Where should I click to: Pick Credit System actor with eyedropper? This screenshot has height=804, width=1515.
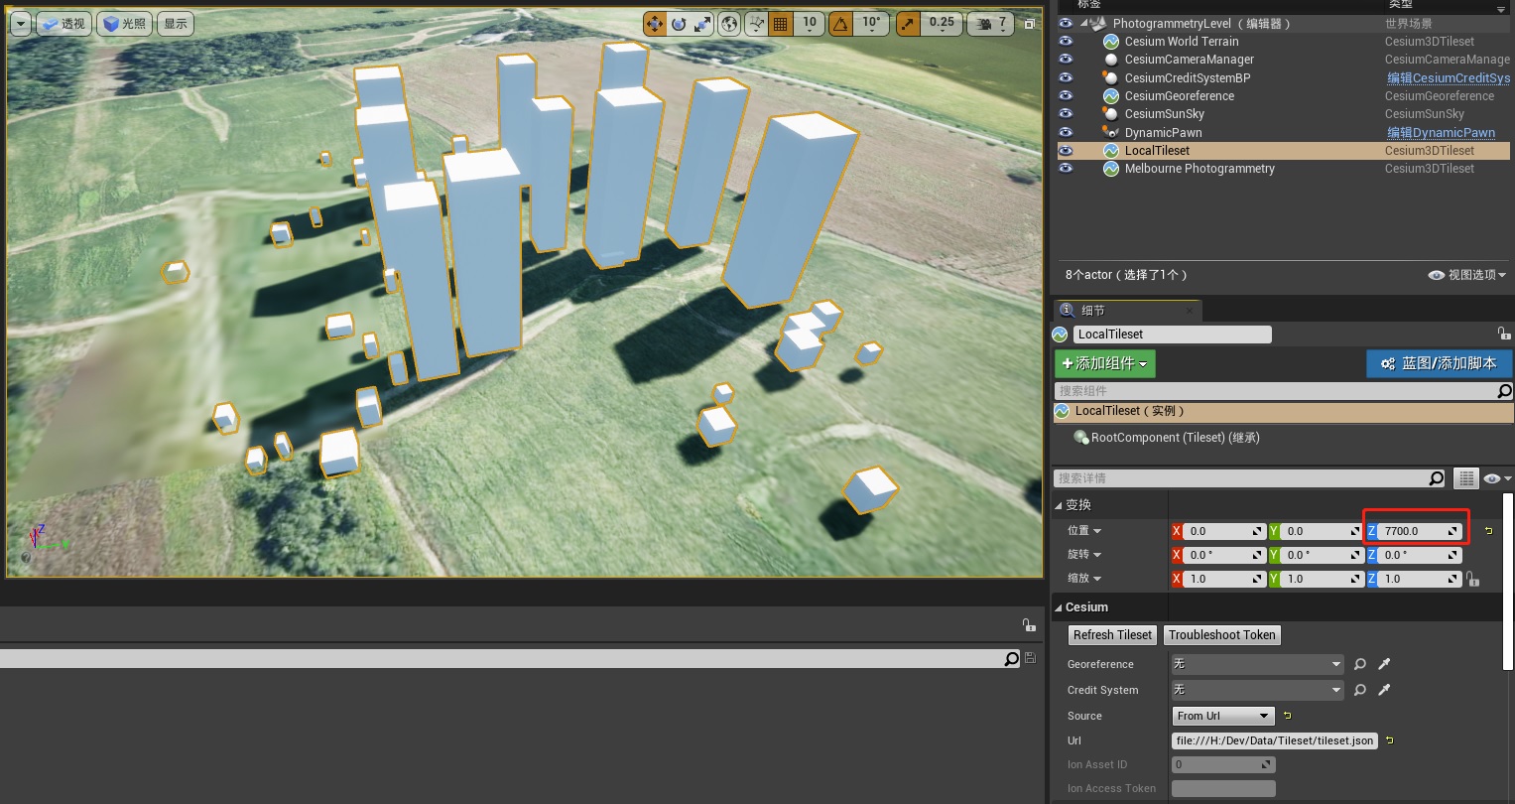(x=1384, y=690)
